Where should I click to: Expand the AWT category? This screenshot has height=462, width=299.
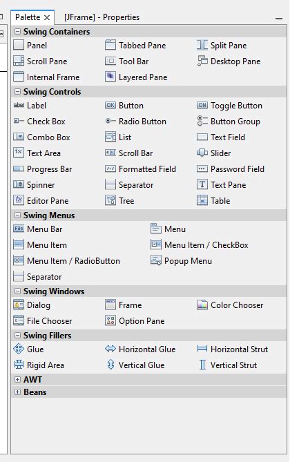18,379
